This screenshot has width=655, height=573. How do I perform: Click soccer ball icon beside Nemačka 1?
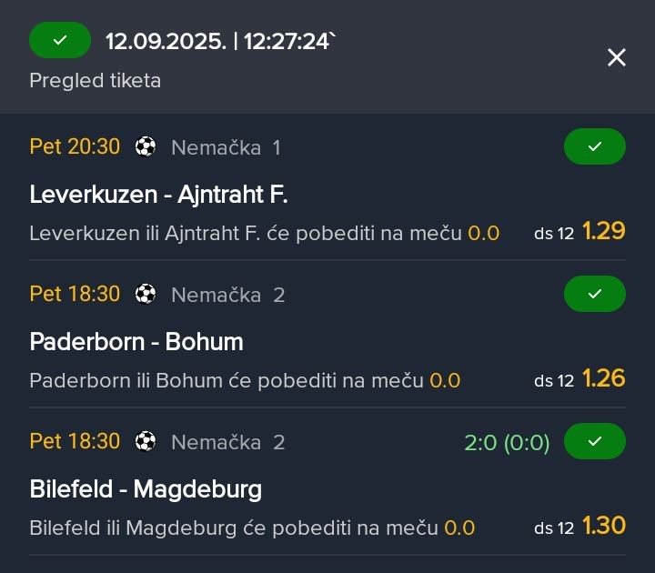(146, 146)
